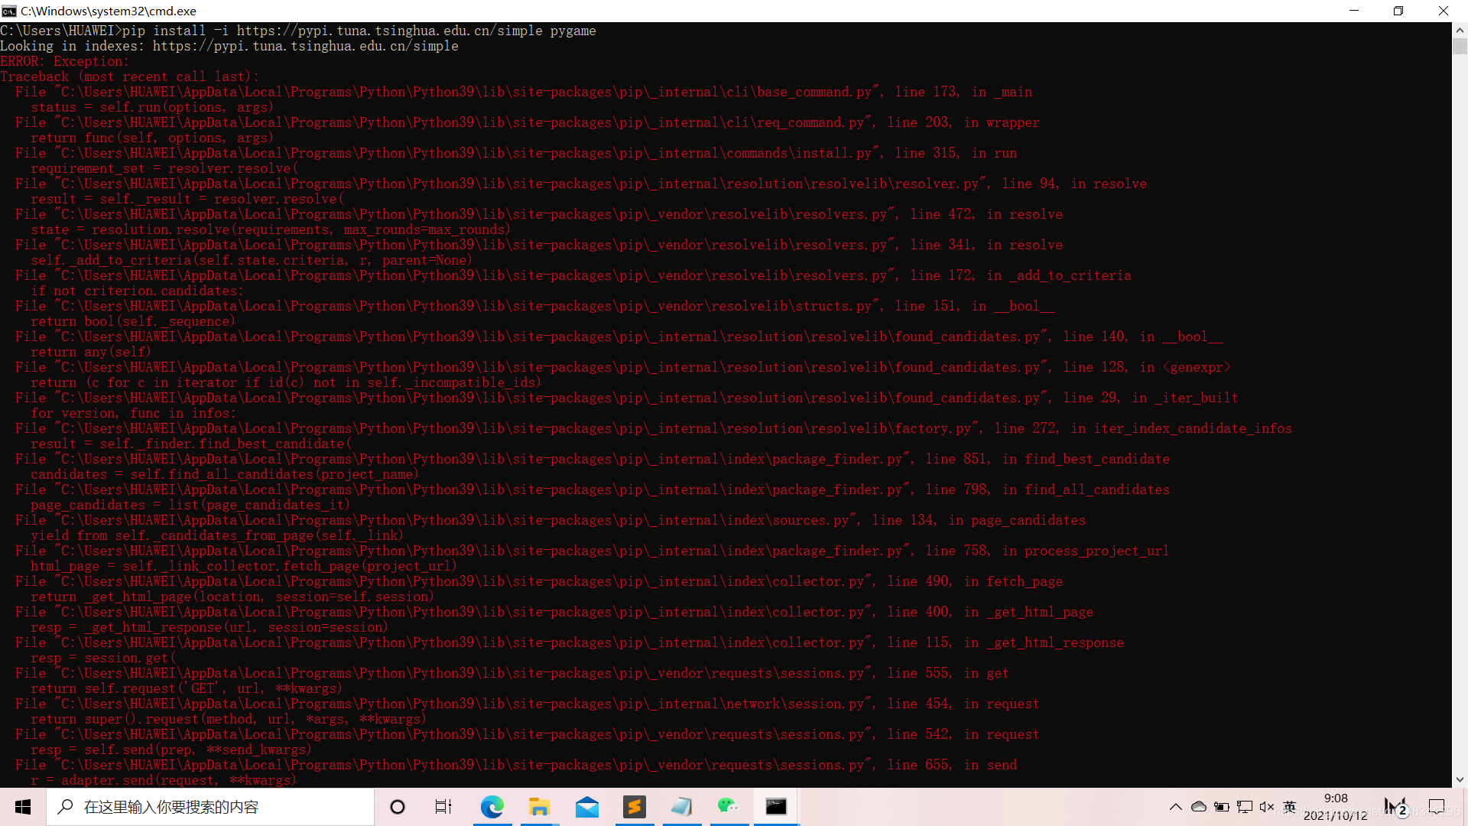The height and width of the screenshot is (826, 1468).
Task: Click the muted volume tray icon
Action: point(1267,807)
